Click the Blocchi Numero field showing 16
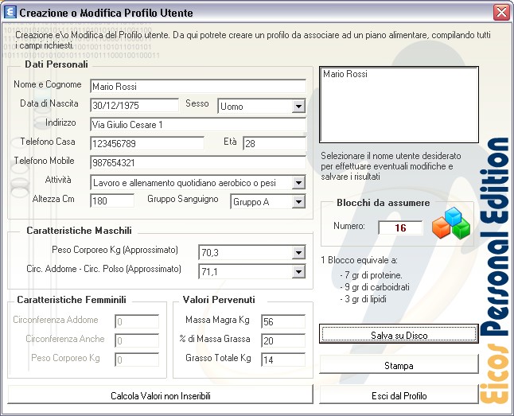Screen dimensions: 514x416 coord(400,227)
